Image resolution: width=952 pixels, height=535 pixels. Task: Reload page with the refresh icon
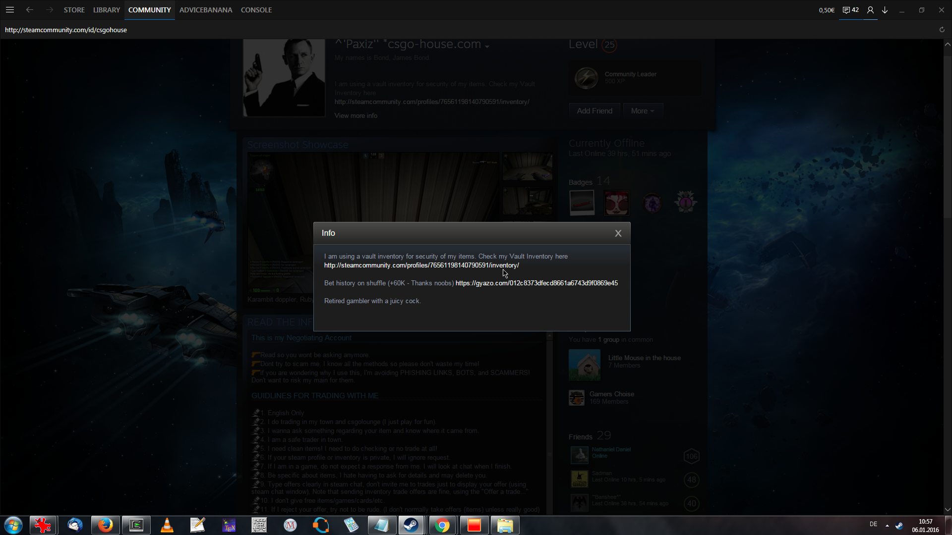pos(942,30)
